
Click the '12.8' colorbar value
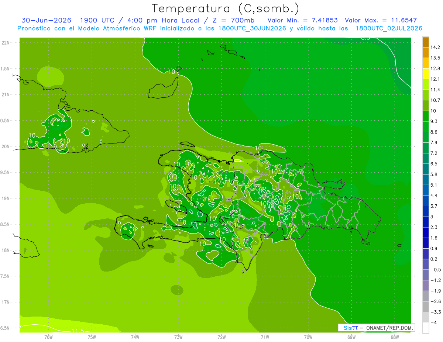(x=435, y=68)
